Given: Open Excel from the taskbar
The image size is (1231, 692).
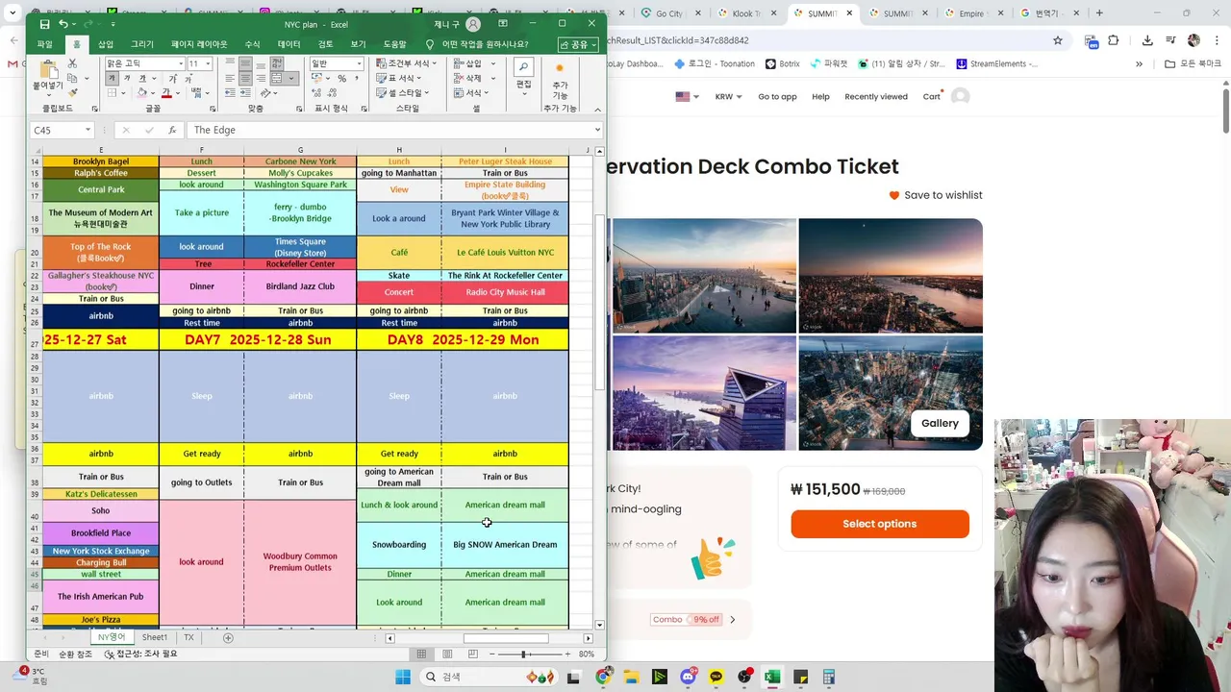Looking at the screenshot, I should (772, 677).
